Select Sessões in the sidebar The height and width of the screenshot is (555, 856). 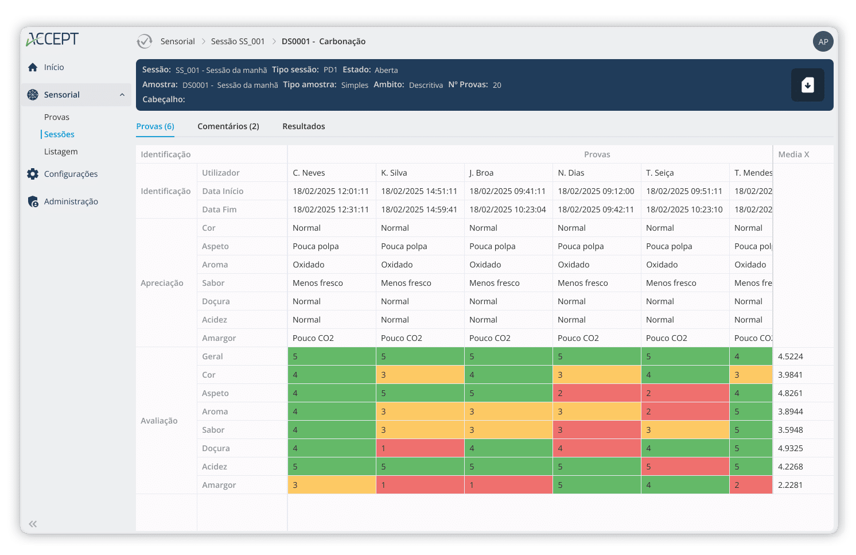59,134
